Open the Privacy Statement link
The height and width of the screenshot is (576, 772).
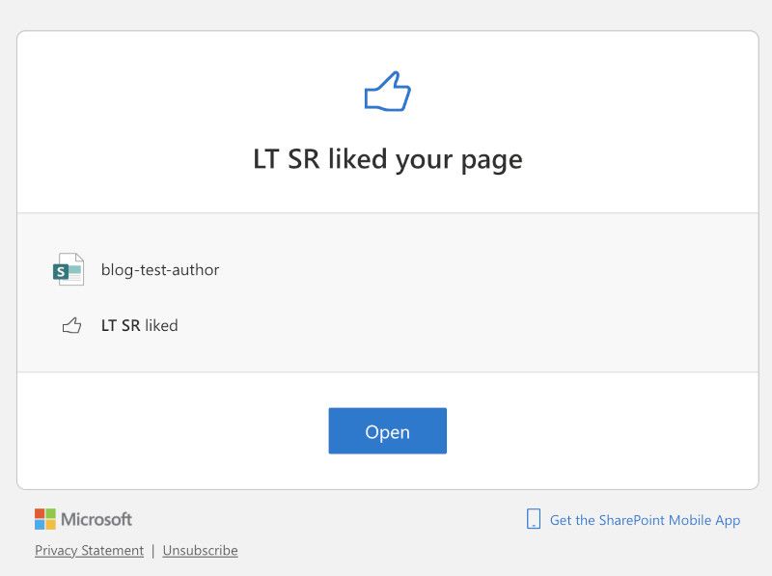click(x=89, y=550)
